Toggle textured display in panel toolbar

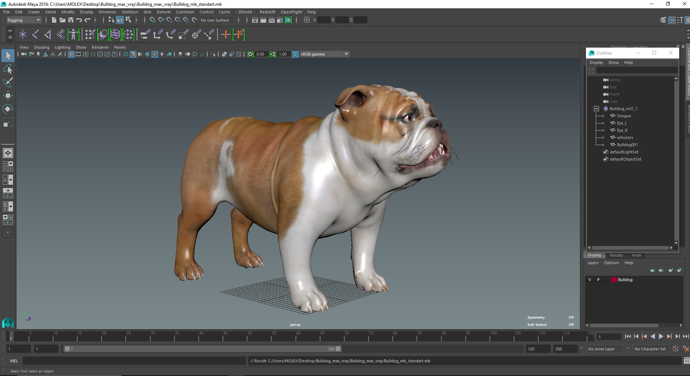point(155,54)
